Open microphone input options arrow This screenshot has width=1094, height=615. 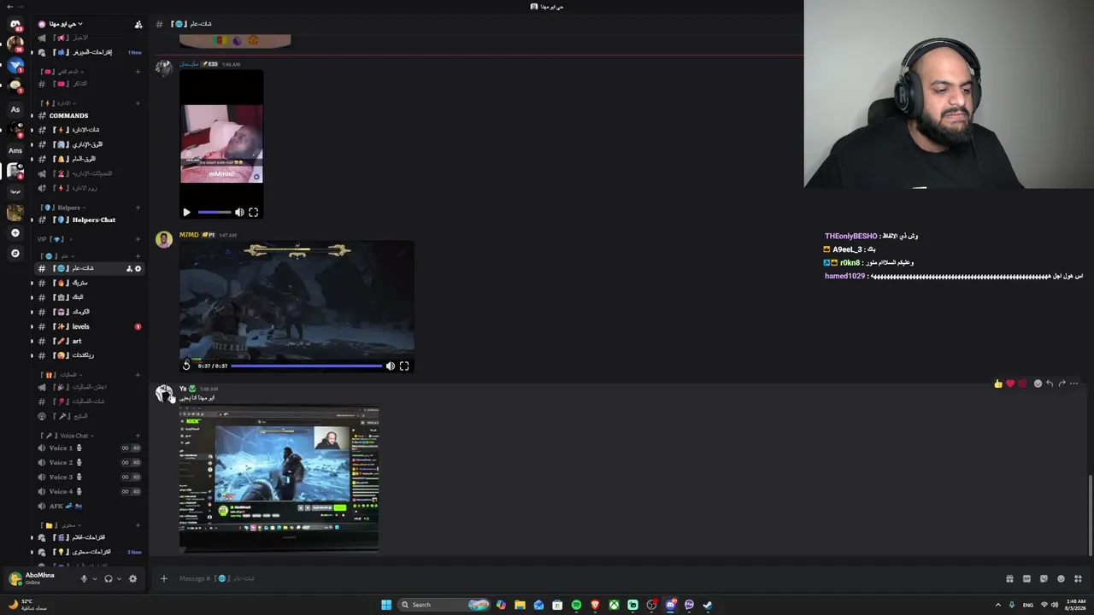tap(95, 578)
